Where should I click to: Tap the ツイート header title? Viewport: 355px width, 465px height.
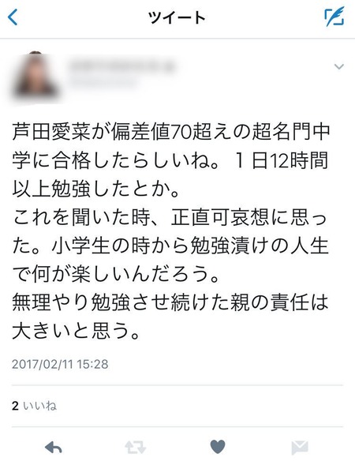177,17
